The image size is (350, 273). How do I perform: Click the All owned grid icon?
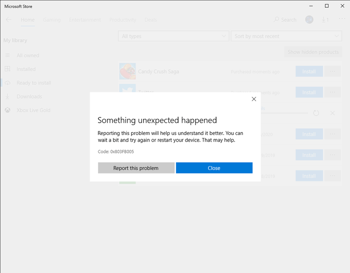(7, 55)
